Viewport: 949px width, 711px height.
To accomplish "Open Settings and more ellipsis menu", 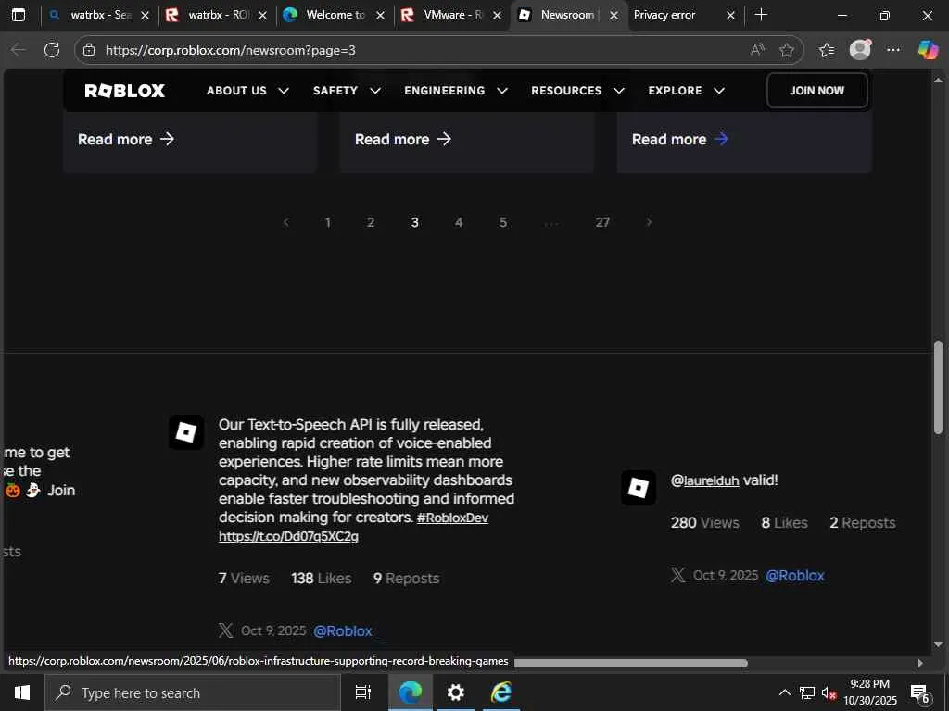I will pyautogui.click(x=893, y=50).
